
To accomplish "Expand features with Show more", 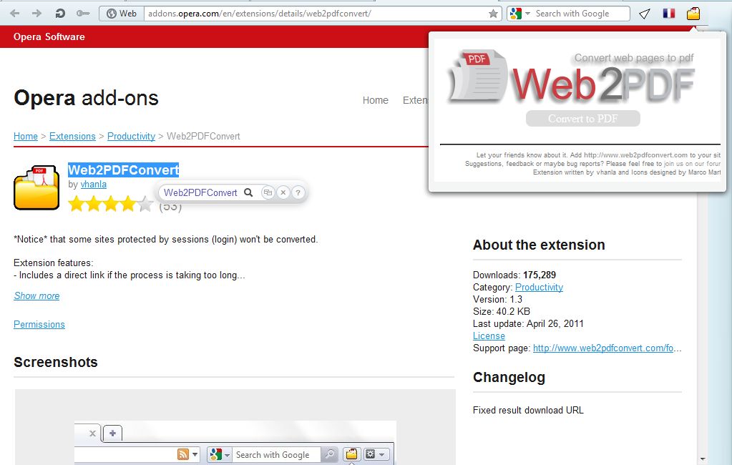I will 36,295.
